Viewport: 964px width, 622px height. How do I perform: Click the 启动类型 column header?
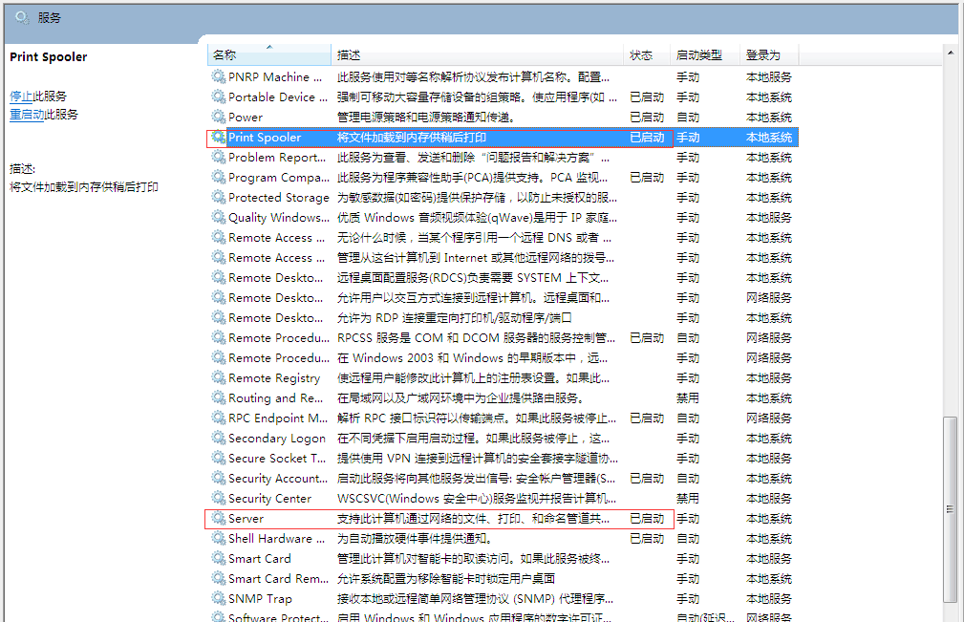click(705, 54)
